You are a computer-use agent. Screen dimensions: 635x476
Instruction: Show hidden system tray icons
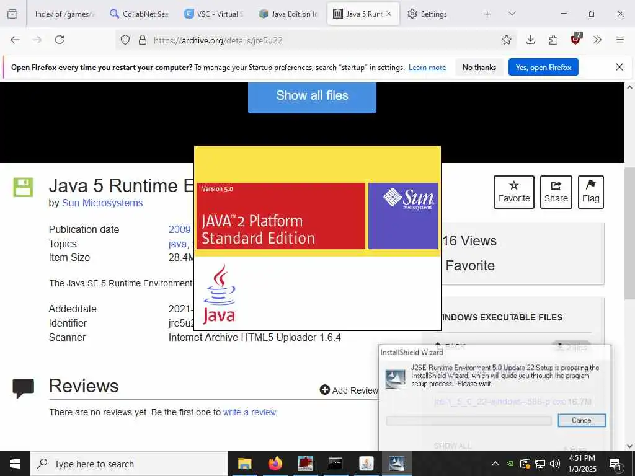[x=495, y=464]
